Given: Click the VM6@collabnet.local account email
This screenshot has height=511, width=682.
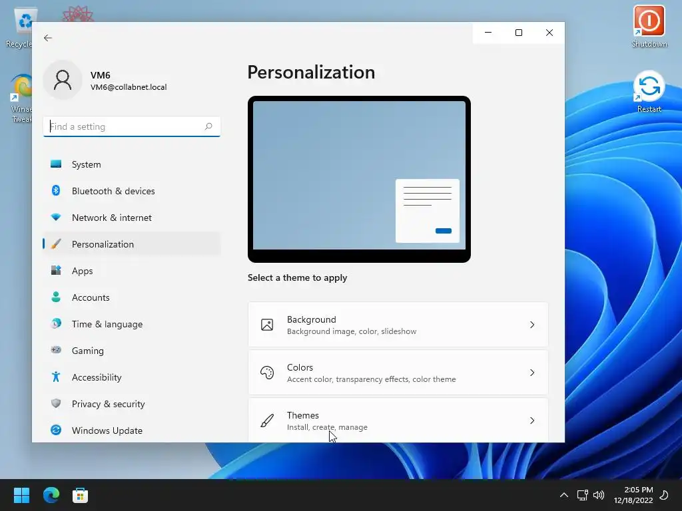Looking at the screenshot, I should [x=129, y=87].
